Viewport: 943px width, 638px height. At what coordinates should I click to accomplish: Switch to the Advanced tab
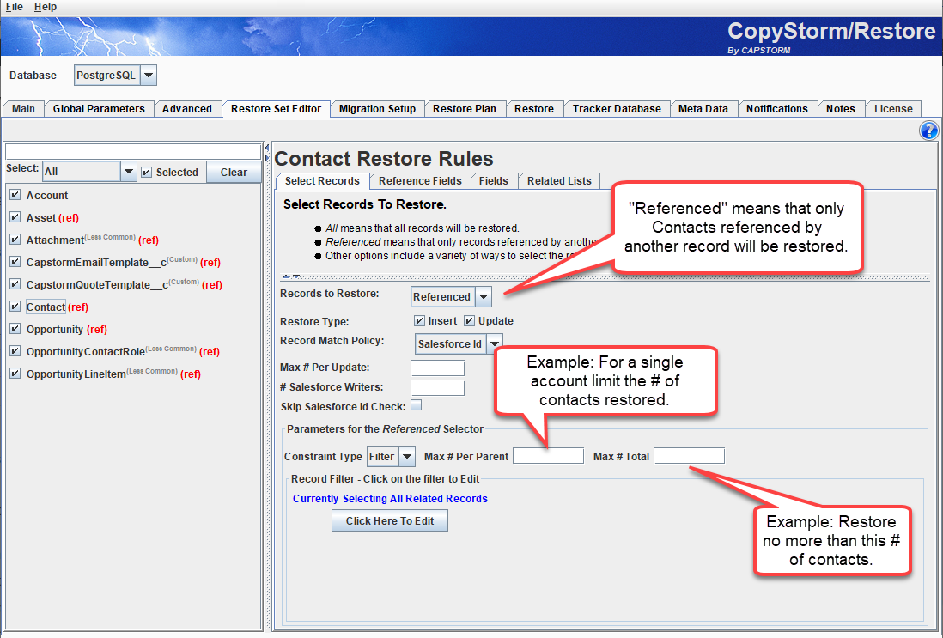tap(187, 109)
